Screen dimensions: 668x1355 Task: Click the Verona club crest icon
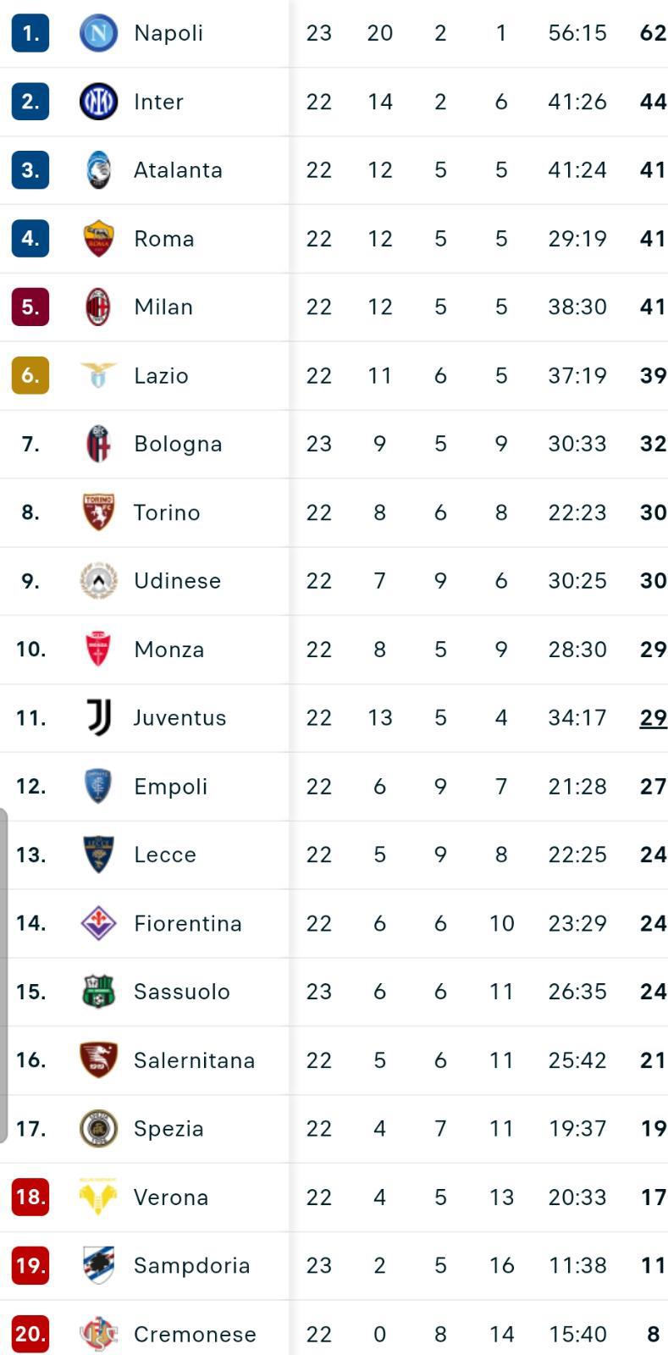98,1197
